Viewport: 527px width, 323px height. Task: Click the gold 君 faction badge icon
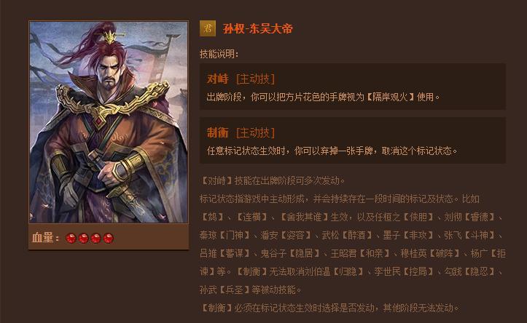[208, 28]
